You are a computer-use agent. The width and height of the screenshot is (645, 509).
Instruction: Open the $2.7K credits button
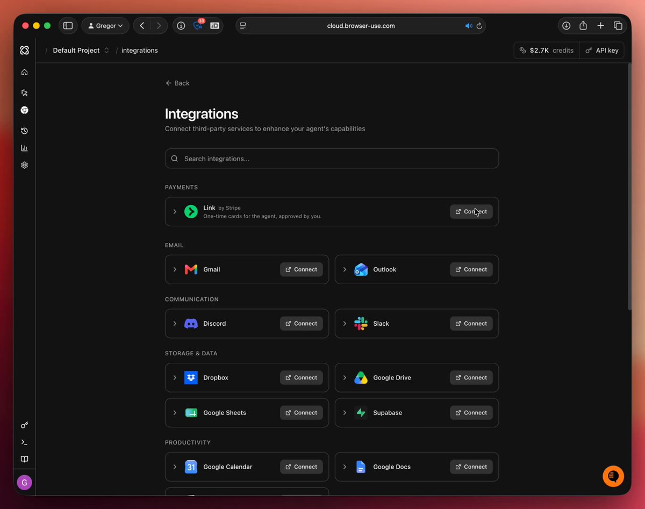pos(547,51)
